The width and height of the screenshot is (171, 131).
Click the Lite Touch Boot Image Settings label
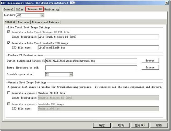[29, 27]
